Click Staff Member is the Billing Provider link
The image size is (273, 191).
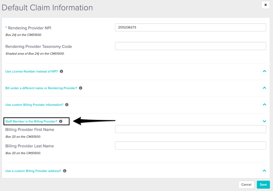[x=31, y=122]
